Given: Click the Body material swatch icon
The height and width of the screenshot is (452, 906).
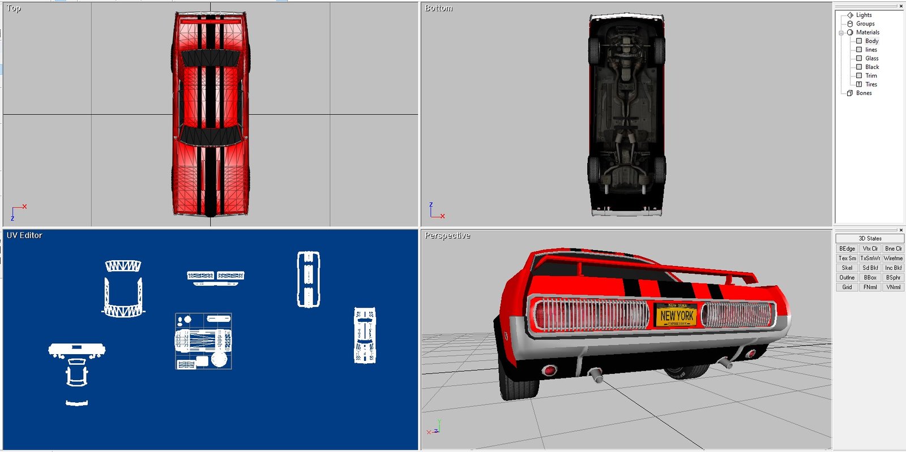Looking at the screenshot, I should coord(859,41).
